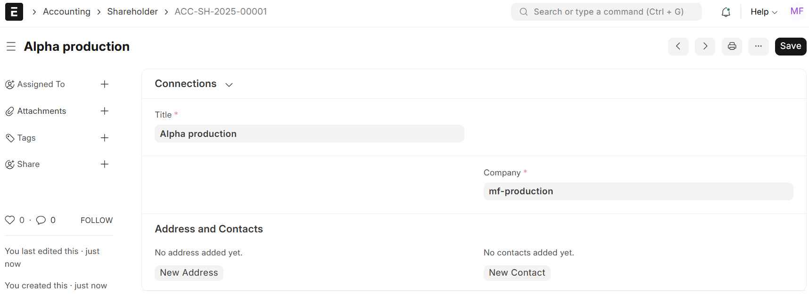Print this shareholder document

click(x=732, y=46)
